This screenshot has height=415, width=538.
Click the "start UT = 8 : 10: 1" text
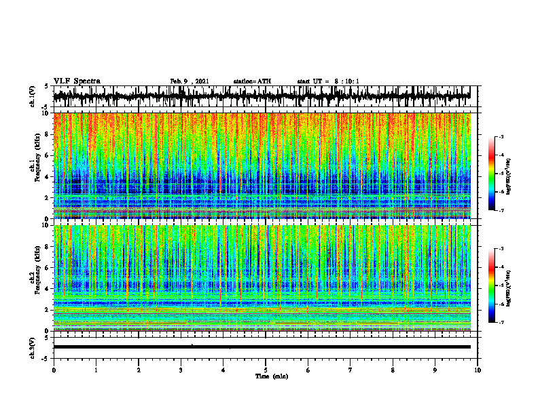click(328, 81)
